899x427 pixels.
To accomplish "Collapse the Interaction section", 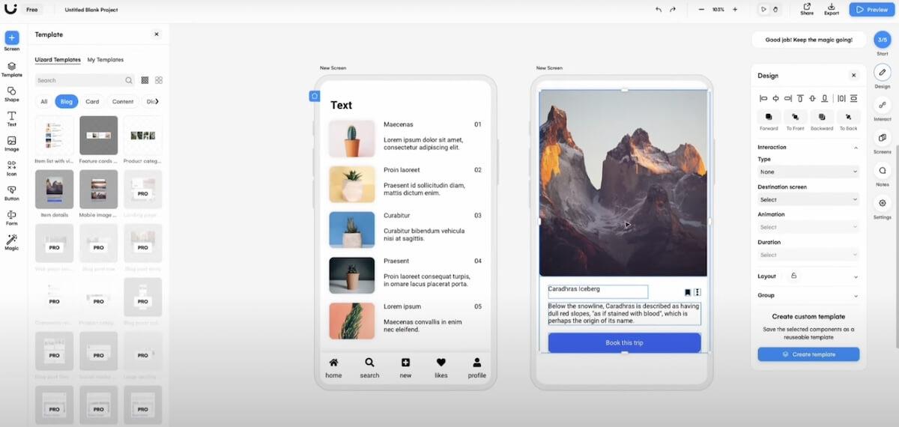I will [x=856, y=148].
